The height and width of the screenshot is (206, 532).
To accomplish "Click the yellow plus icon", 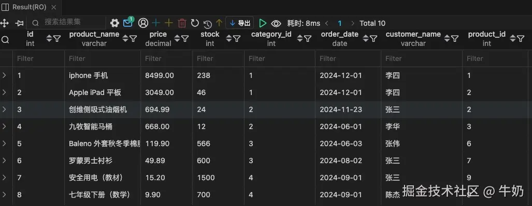I will [x=169, y=23].
